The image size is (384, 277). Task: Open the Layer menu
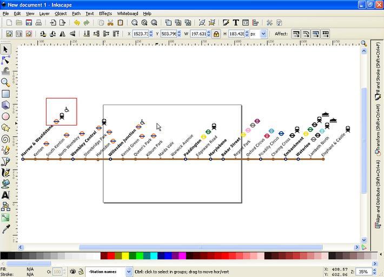point(44,14)
